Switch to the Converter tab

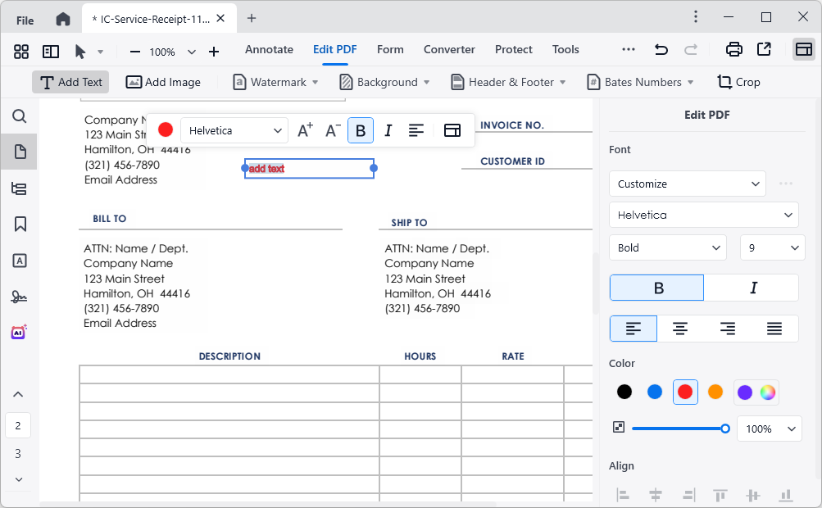(449, 50)
